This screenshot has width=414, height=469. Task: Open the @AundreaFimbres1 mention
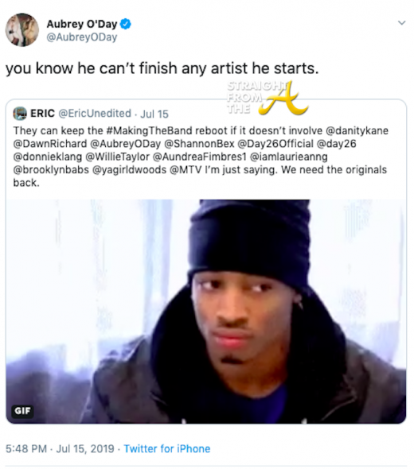[x=200, y=157]
